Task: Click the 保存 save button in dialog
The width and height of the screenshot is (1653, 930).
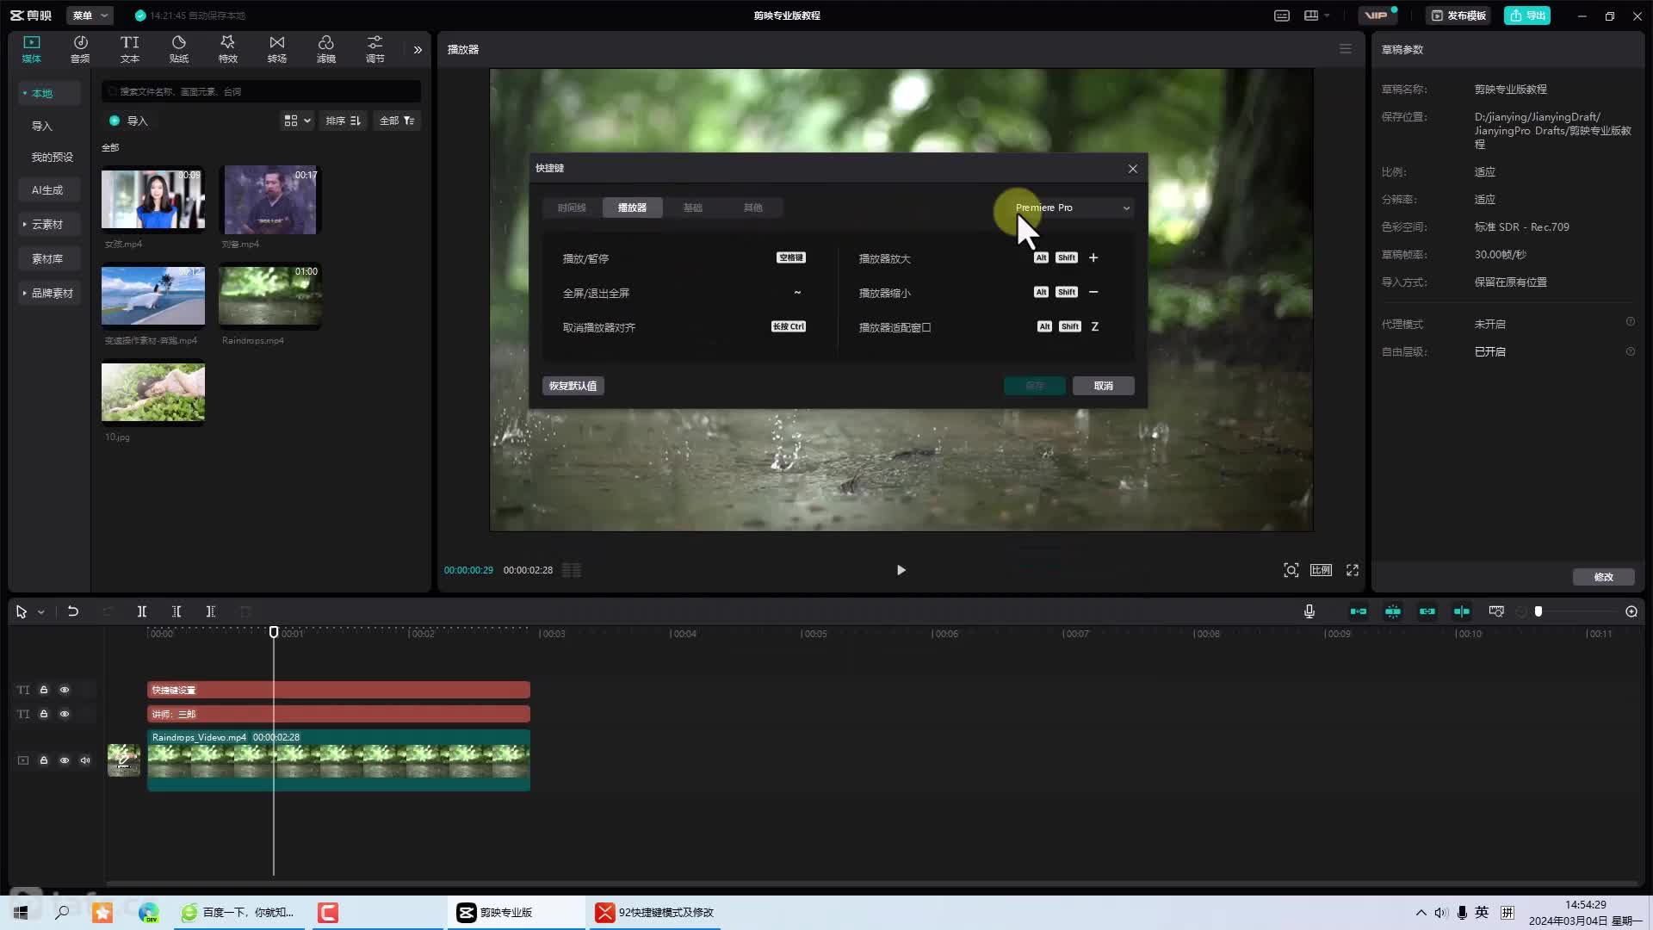Action: 1035,386
